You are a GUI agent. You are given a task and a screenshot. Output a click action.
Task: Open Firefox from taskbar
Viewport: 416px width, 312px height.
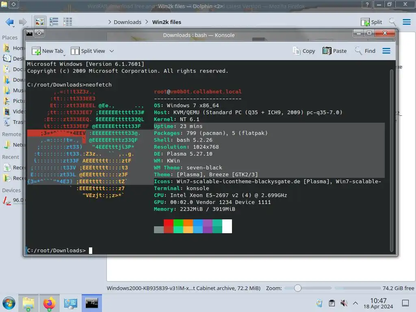[49, 303]
